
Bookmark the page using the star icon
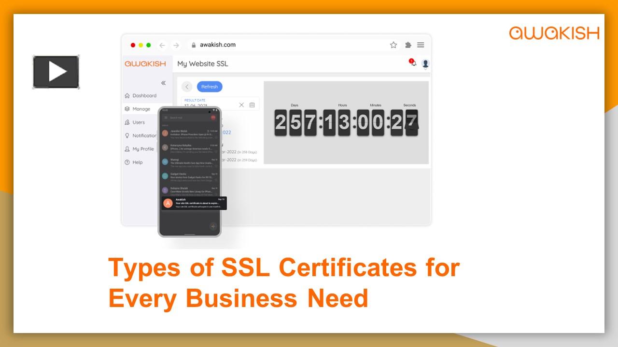tap(393, 44)
